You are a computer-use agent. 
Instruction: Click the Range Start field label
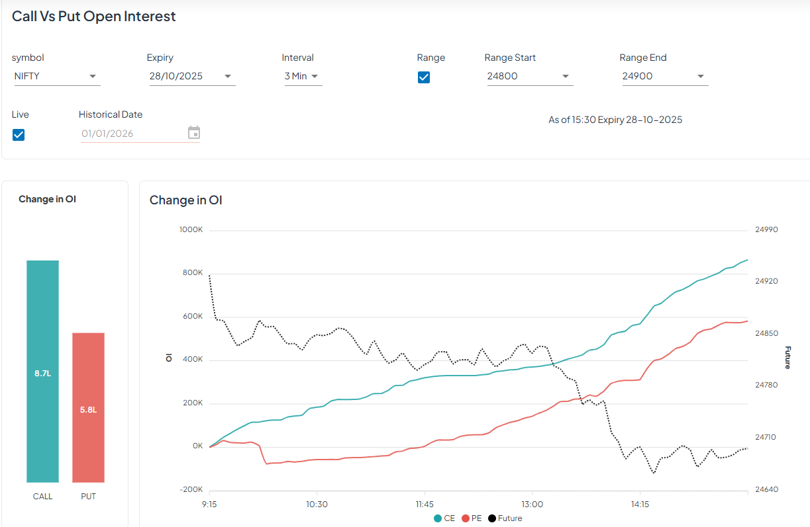pos(510,58)
